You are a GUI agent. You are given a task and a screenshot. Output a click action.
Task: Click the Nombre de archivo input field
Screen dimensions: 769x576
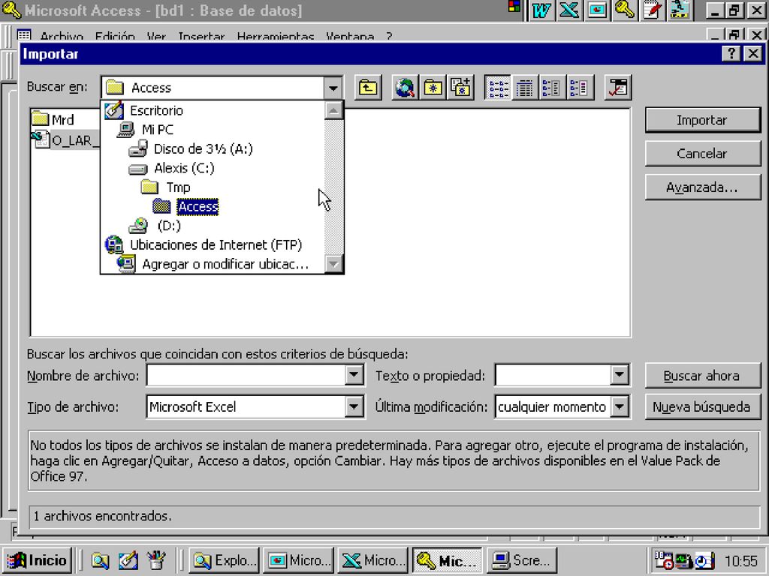point(246,376)
